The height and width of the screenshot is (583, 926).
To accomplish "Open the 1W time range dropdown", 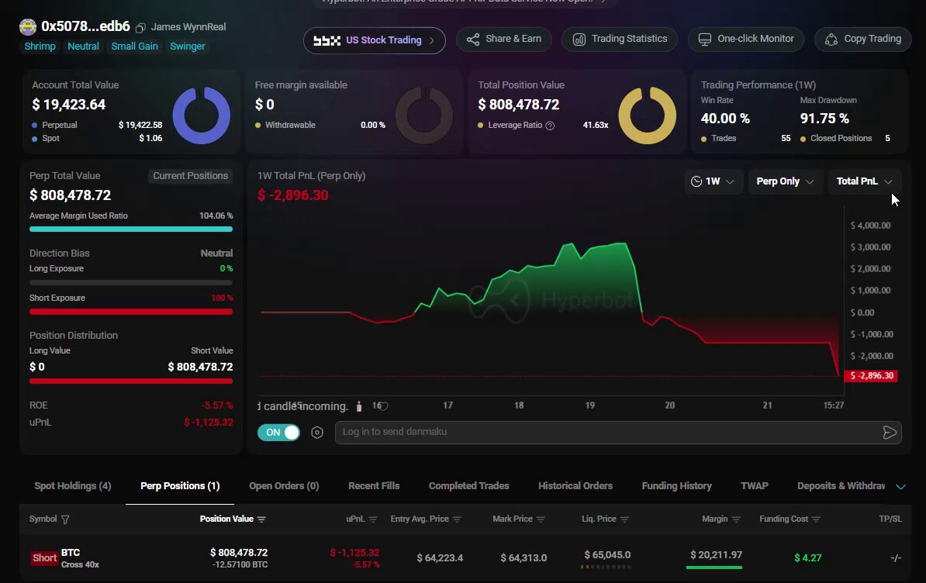I will 713,181.
